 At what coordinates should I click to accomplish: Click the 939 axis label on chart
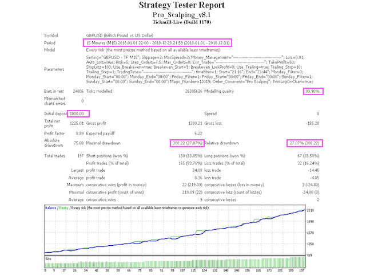309,256
